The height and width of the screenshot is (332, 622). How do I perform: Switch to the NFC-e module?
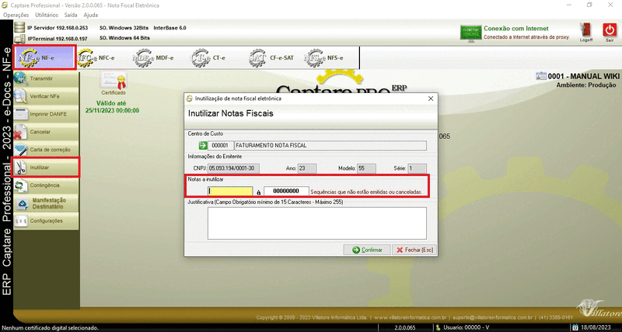pyautogui.click(x=96, y=57)
